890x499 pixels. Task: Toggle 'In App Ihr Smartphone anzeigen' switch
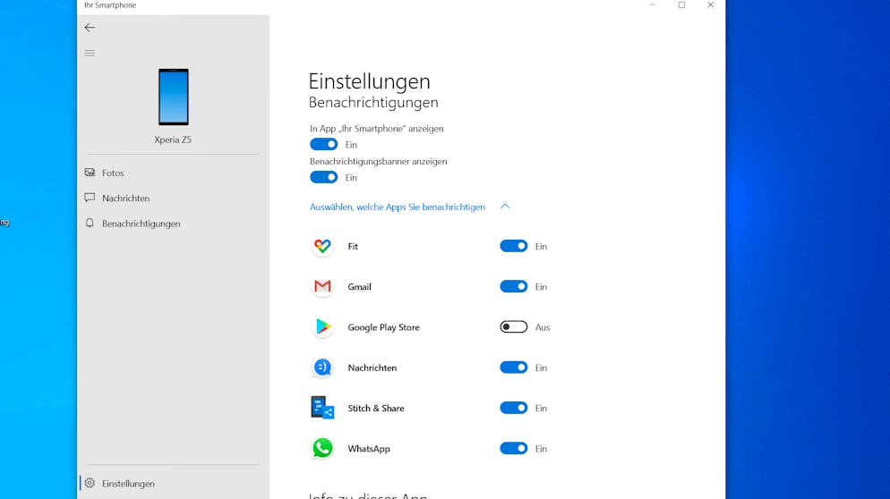[x=323, y=144]
